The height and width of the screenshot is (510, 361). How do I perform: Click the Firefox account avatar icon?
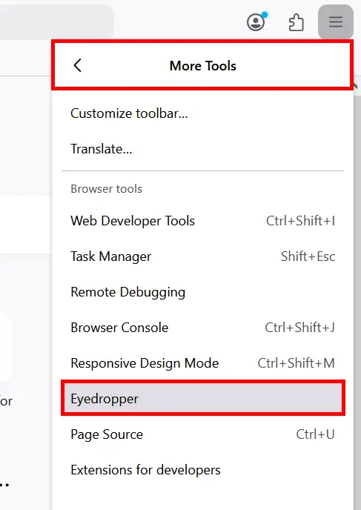point(256,22)
